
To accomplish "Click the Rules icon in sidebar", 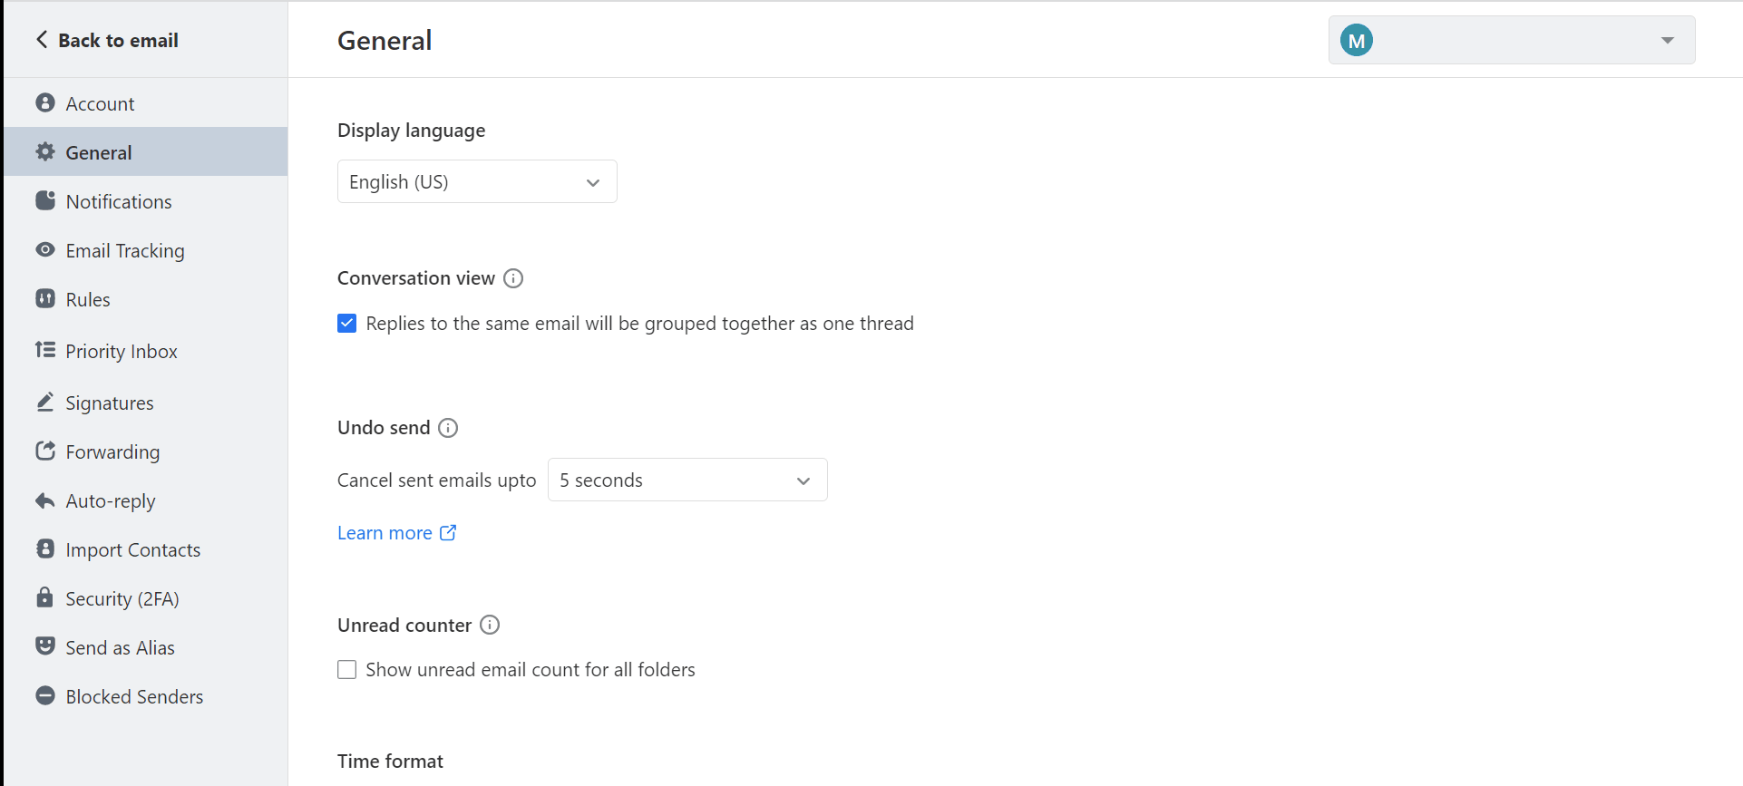I will [44, 298].
